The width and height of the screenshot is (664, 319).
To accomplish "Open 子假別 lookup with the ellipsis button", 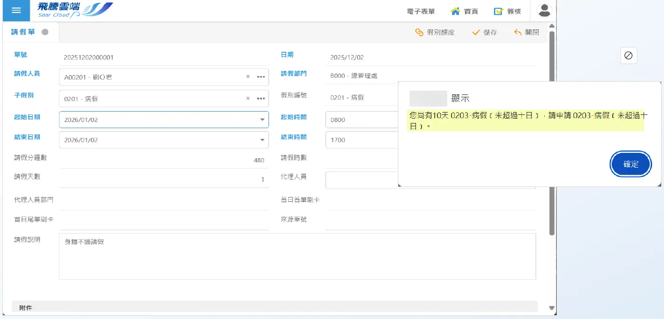I will 260,98.
